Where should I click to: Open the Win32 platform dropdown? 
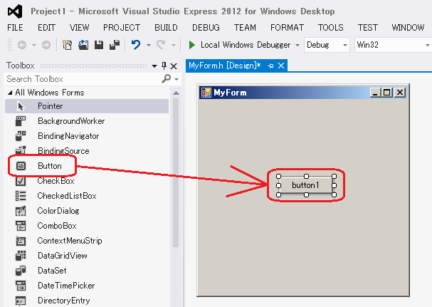(x=391, y=45)
